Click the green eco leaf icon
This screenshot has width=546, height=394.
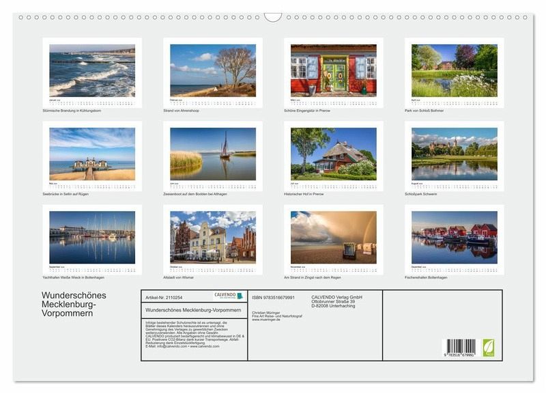tap(489, 348)
